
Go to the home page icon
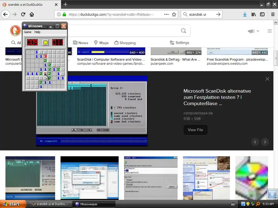pos(32,14)
